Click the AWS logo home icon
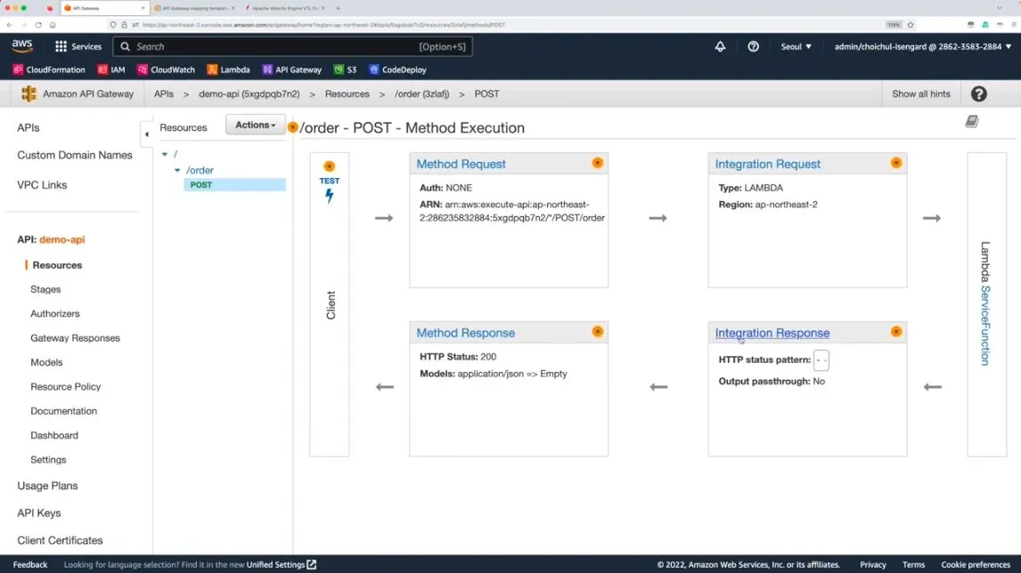The image size is (1021, 573). [x=22, y=46]
